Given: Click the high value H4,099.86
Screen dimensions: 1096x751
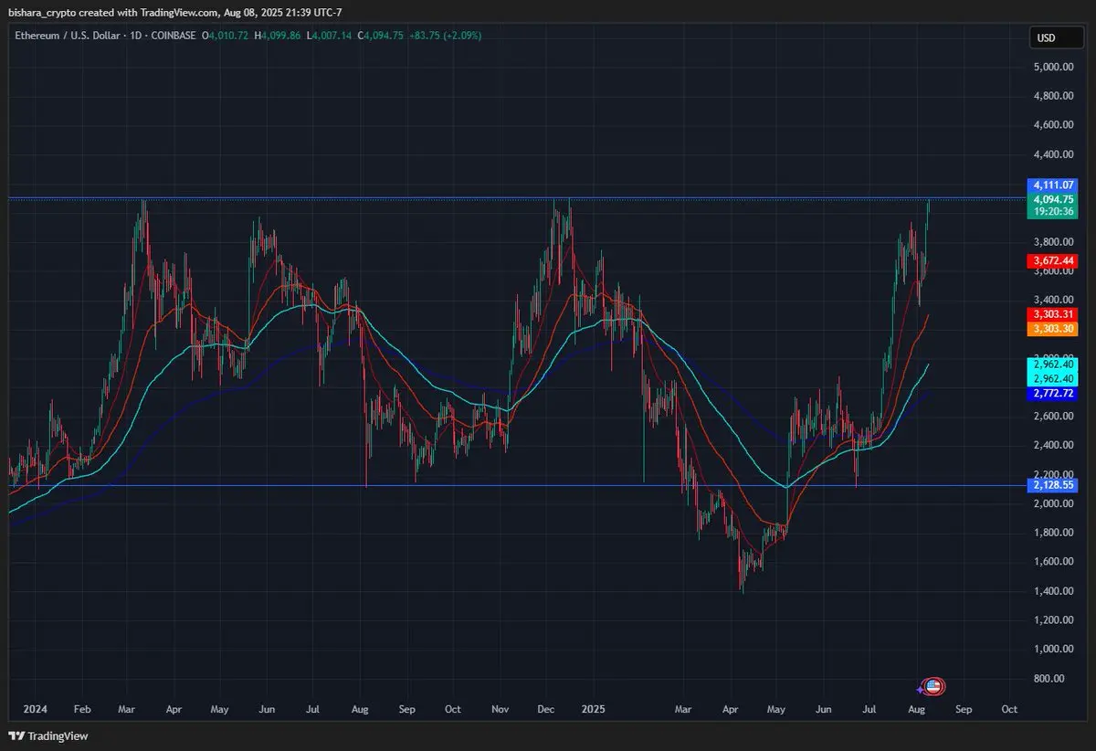Looking at the screenshot, I should (279, 35).
